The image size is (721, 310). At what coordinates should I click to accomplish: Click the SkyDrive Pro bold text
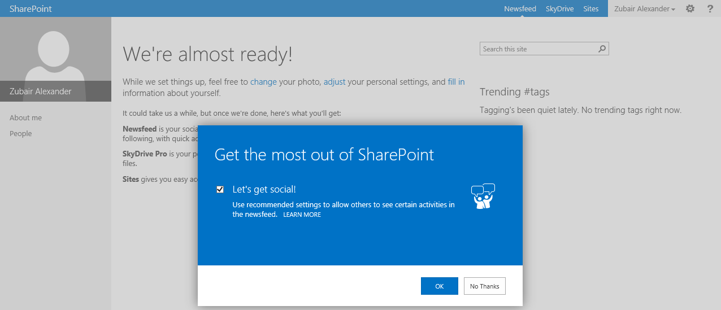tap(145, 154)
